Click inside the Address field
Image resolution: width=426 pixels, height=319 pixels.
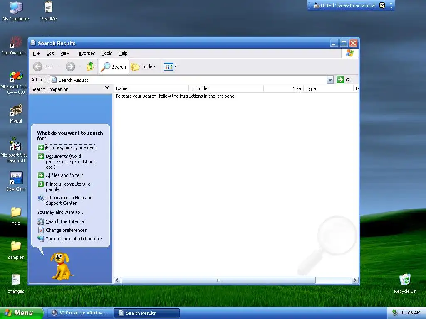188,80
